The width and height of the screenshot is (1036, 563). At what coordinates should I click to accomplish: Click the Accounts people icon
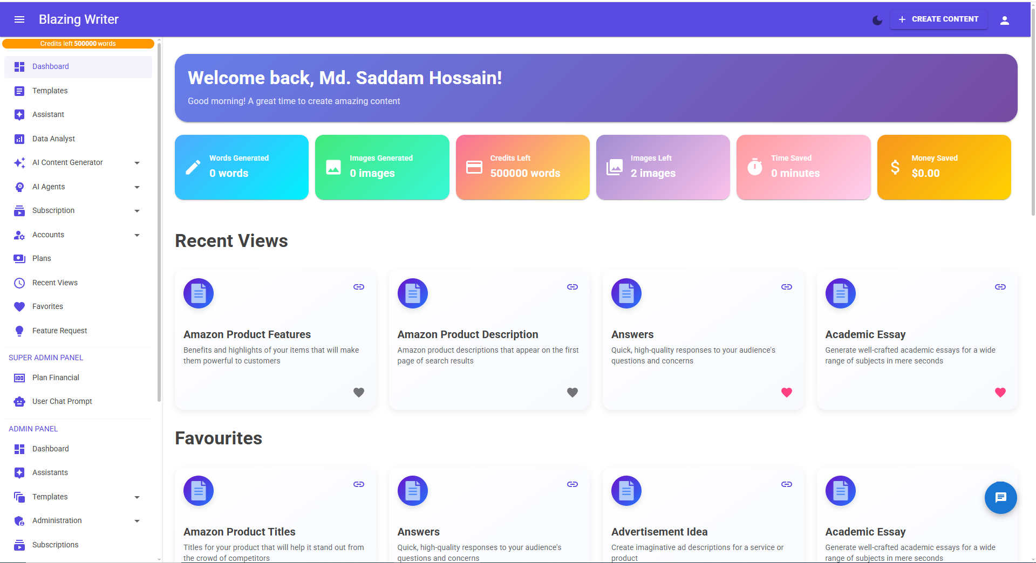coord(19,235)
